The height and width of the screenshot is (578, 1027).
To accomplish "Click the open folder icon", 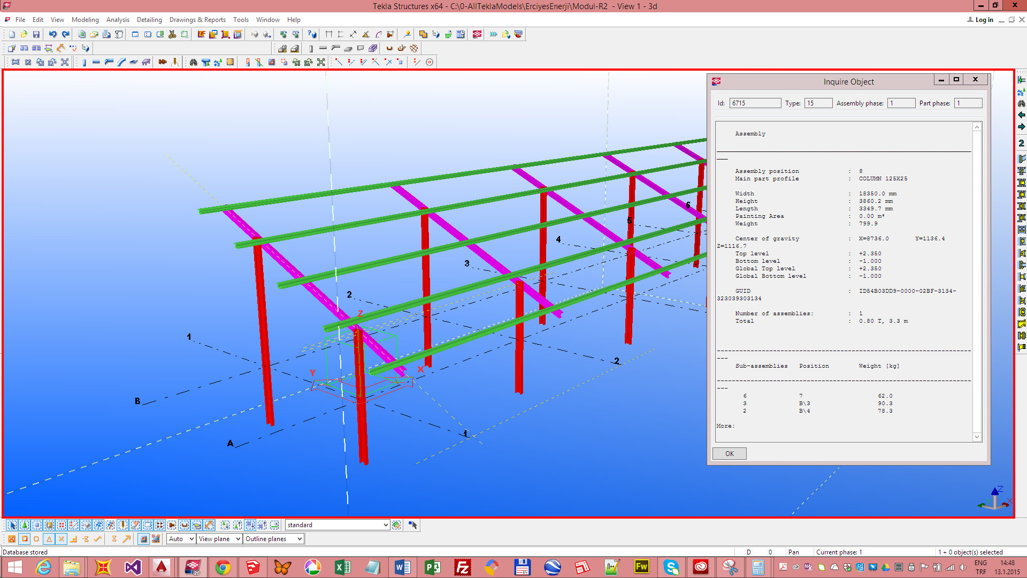I will coord(24,34).
